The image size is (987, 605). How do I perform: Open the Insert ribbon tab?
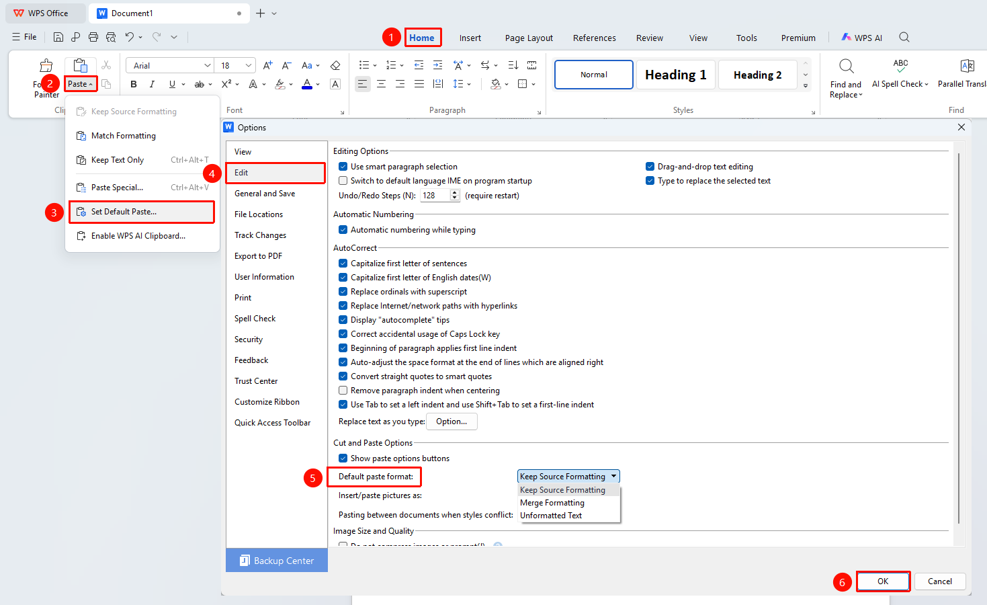(470, 38)
